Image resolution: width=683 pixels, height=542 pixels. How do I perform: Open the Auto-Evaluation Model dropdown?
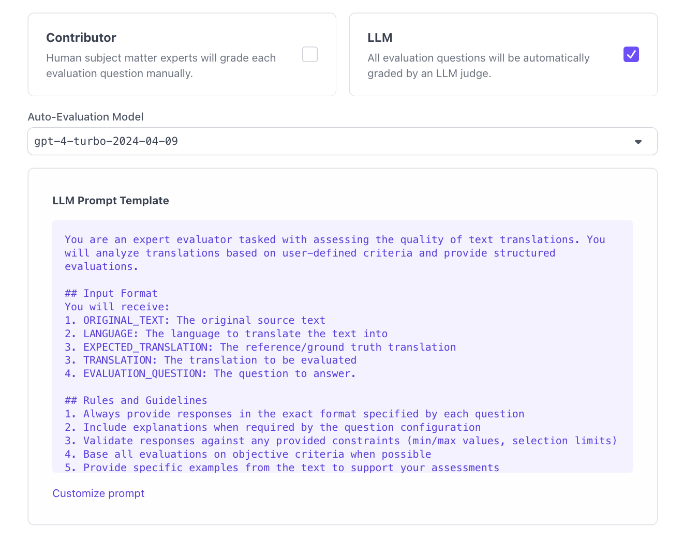point(341,141)
